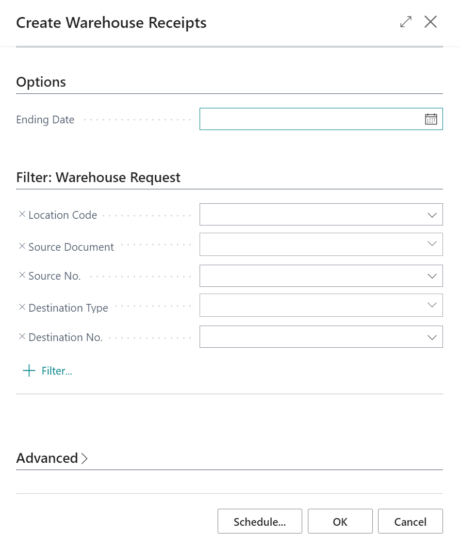Remove the Destination No. filter
The image size is (460, 549).
22,336
